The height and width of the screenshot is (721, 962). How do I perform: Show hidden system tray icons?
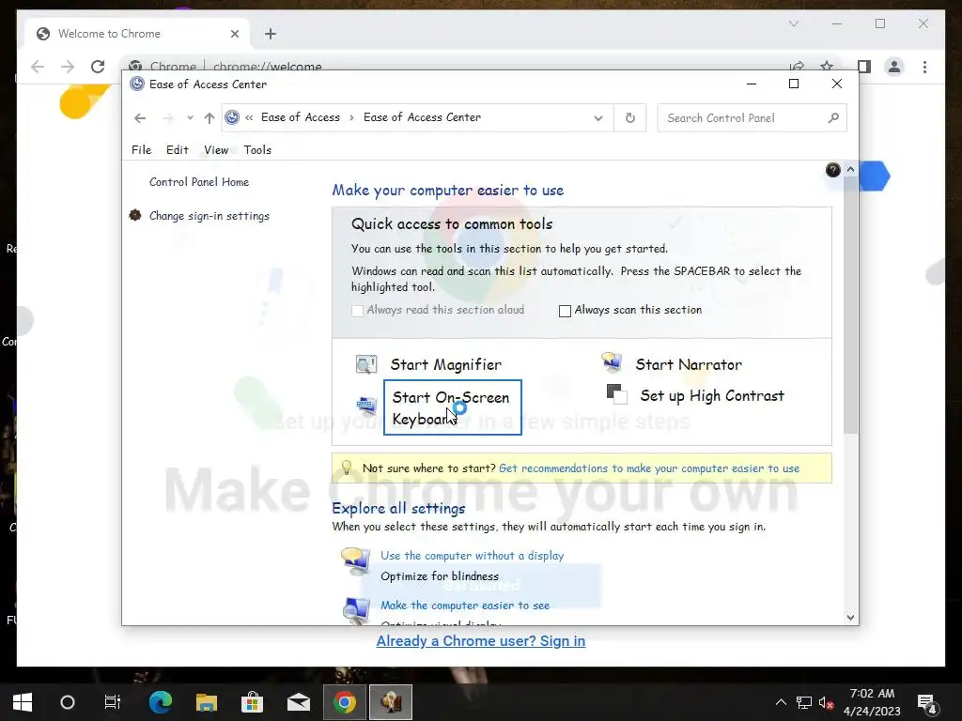point(781,702)
